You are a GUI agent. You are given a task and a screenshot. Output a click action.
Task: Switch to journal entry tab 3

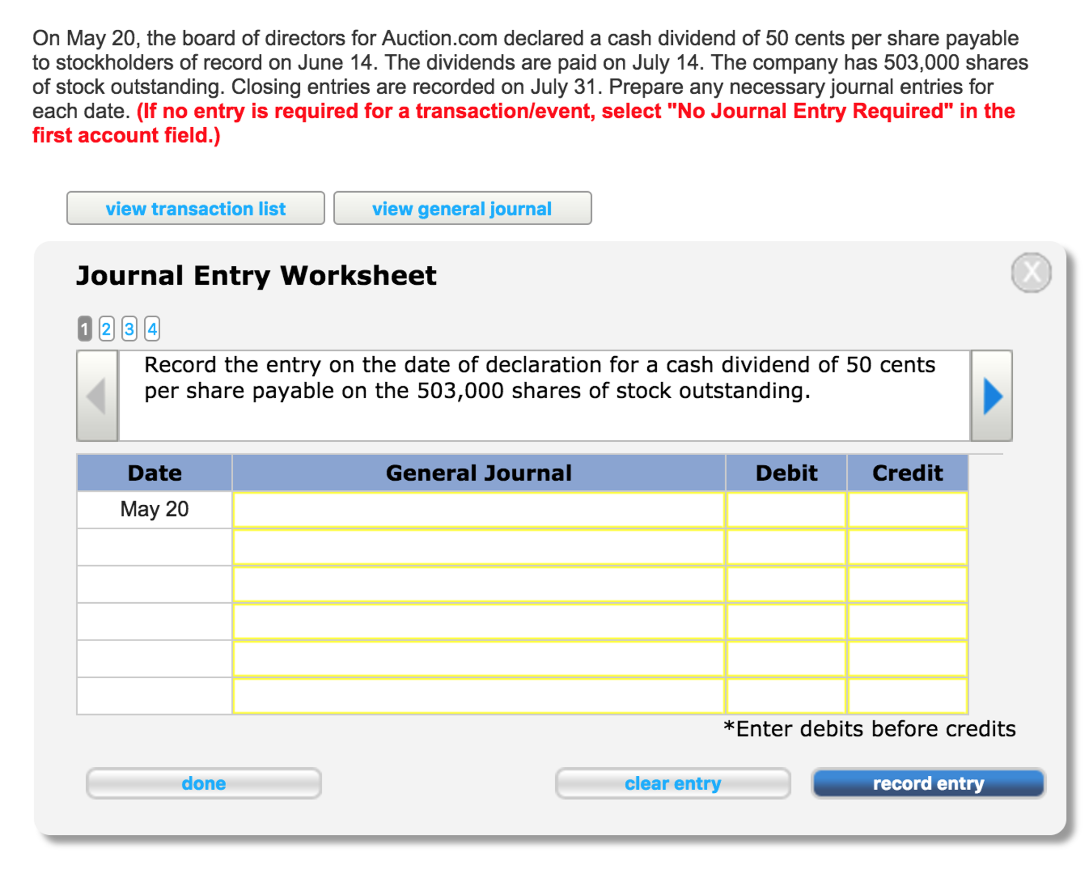[x=129, y=329]
